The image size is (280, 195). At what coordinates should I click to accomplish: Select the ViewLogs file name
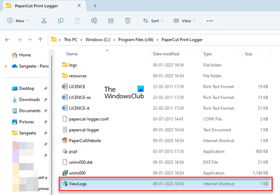tap(78, 184)
